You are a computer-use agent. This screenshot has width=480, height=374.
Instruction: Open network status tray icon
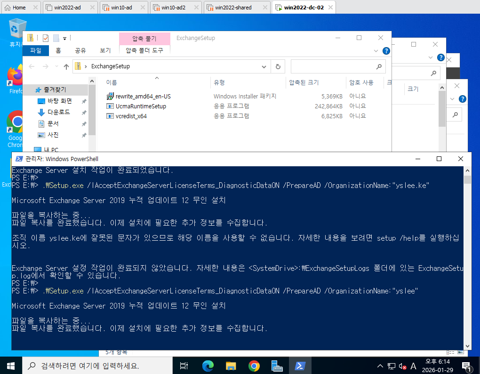tap(391, 366)
